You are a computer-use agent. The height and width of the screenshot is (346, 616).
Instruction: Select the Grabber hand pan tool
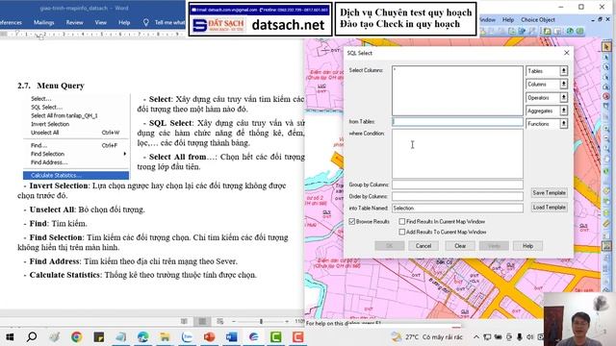click(x=606, y=160)
